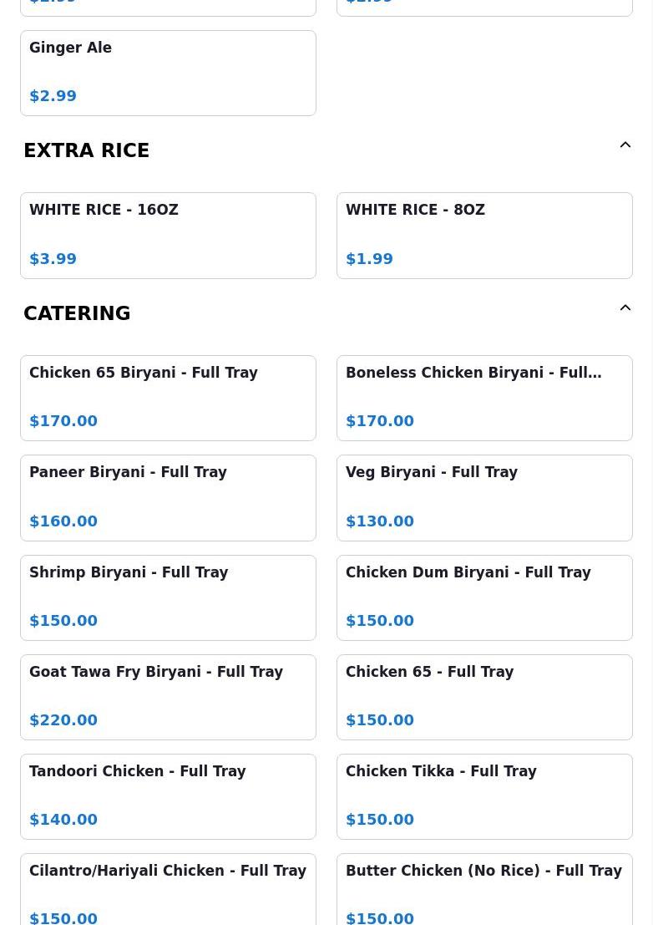Select Shrimp Biryani - Full Tray
This screenshot has height=925, width=653.
coord(168,597)
